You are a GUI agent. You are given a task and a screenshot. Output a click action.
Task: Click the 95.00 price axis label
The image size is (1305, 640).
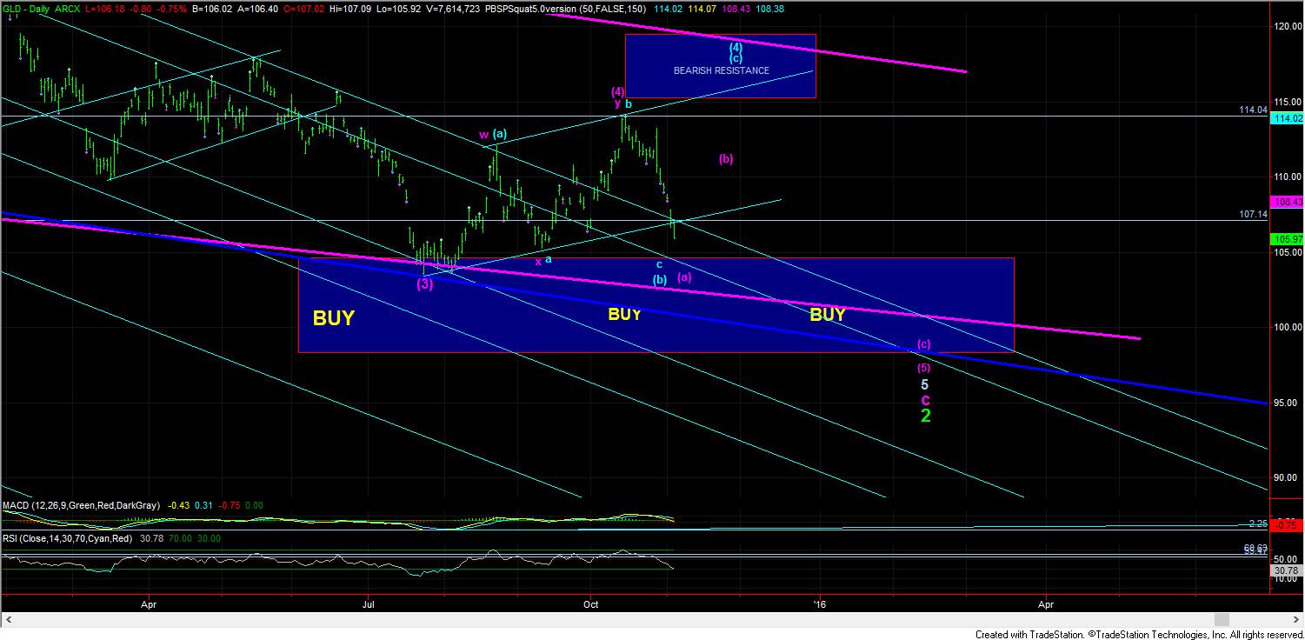pyautogui.click(x=1287, y=403)
